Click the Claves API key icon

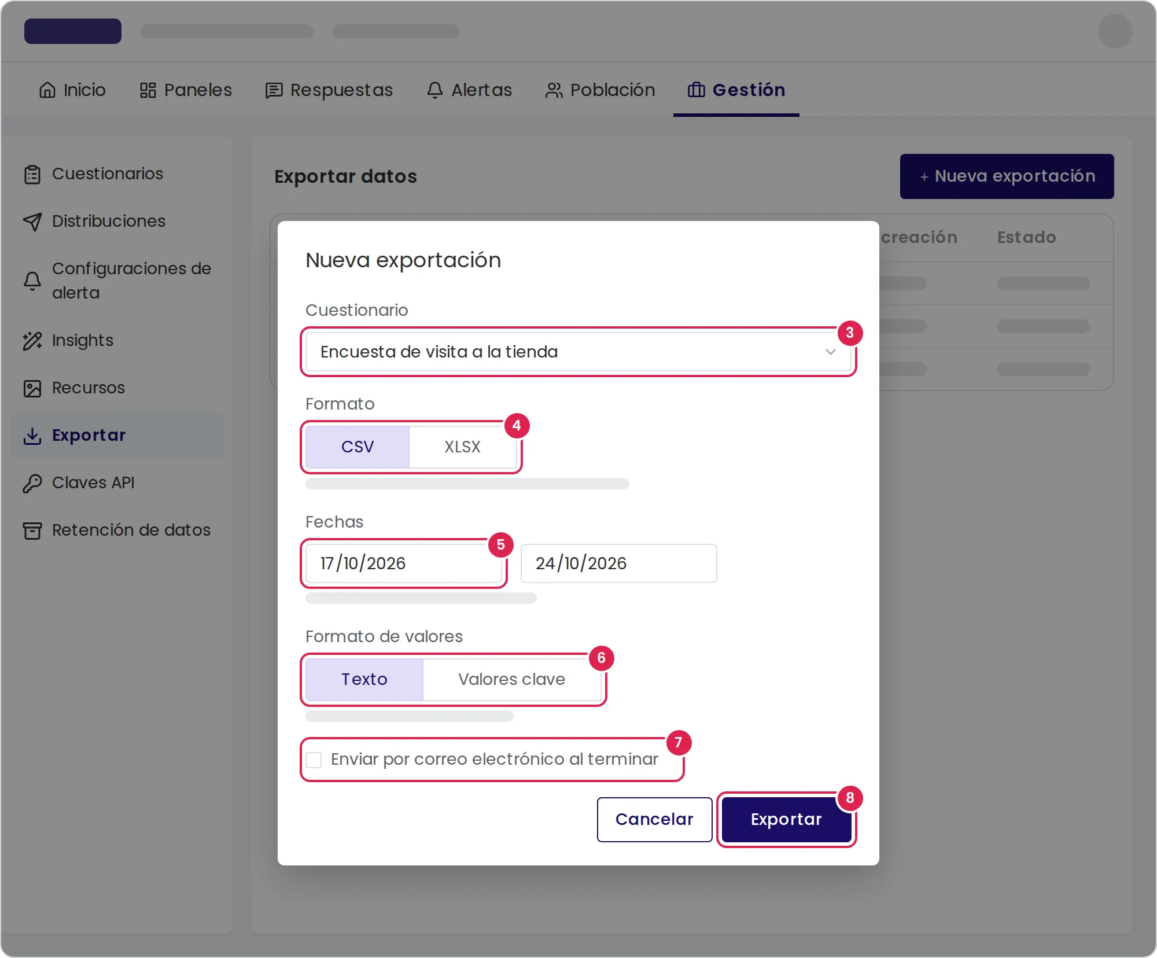coord(32,483)
